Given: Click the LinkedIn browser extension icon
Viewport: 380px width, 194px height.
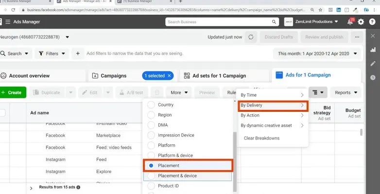Looking at the screenshot, I should pyautogui.click(x=339, y=10).
